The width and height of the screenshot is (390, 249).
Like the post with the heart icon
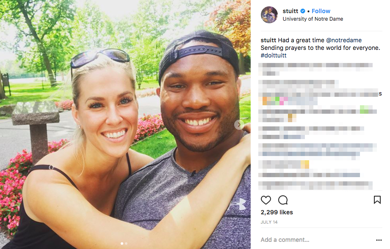[266, 200]
